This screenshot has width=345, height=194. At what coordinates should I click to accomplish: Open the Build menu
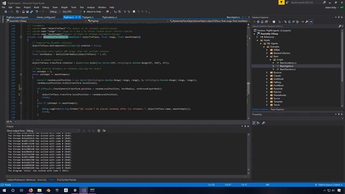(37, 7)
